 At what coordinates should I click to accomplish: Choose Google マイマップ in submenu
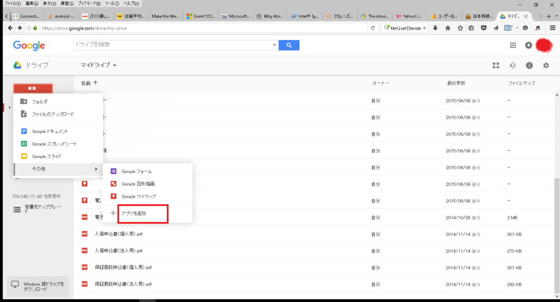(x=148, y=197)
